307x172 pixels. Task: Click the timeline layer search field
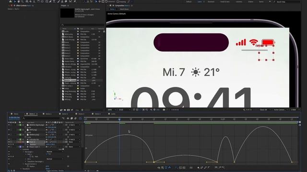click(41, 118)
